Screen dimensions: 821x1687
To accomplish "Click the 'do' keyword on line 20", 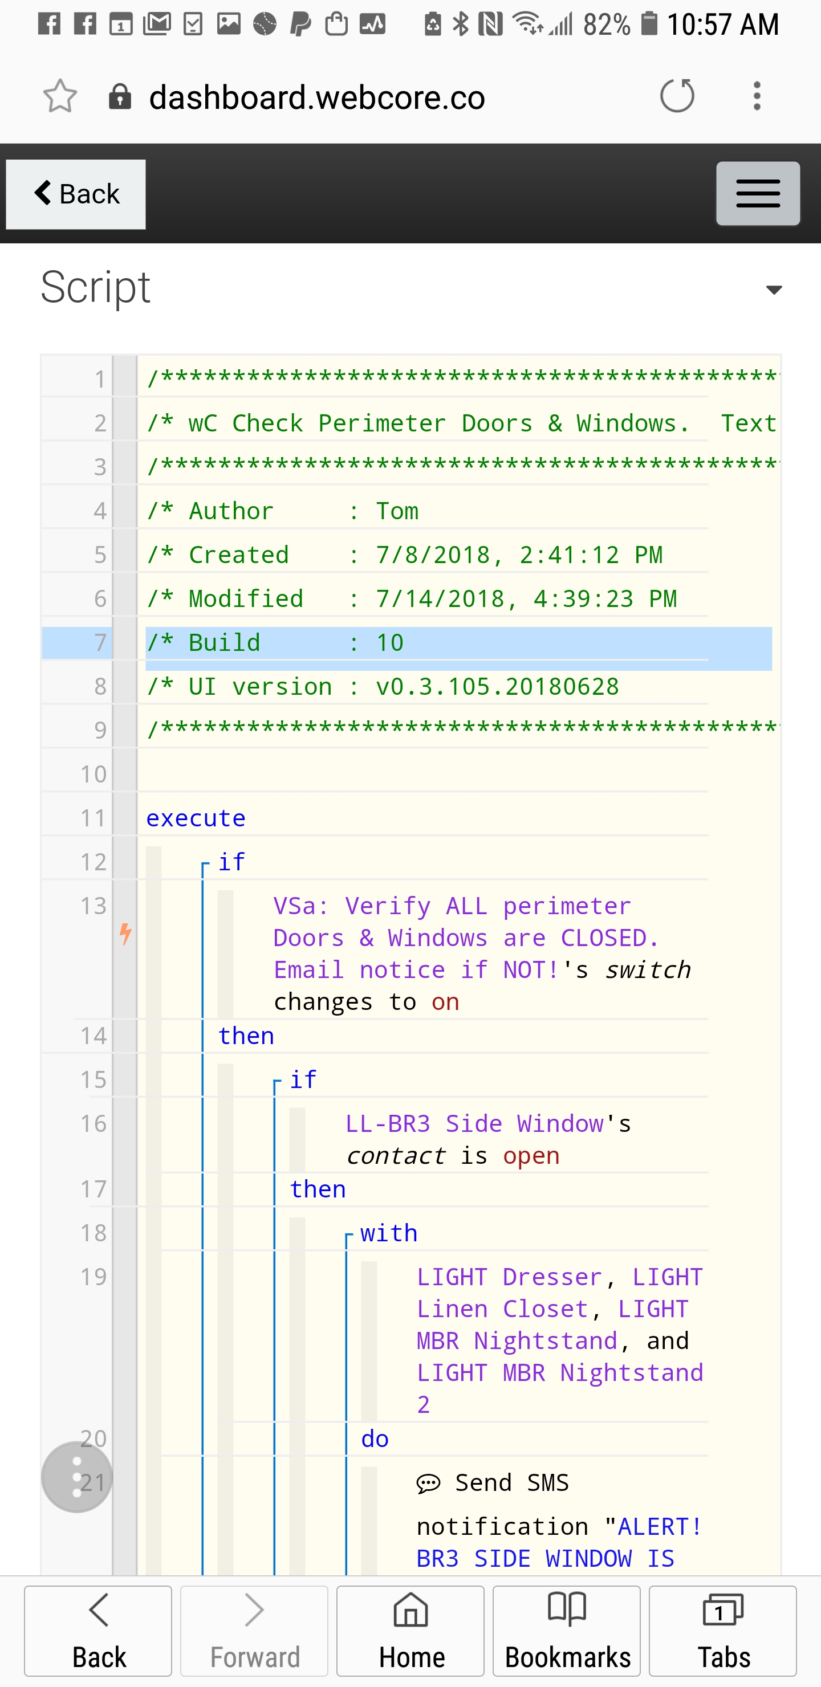I will point(375,1439).
